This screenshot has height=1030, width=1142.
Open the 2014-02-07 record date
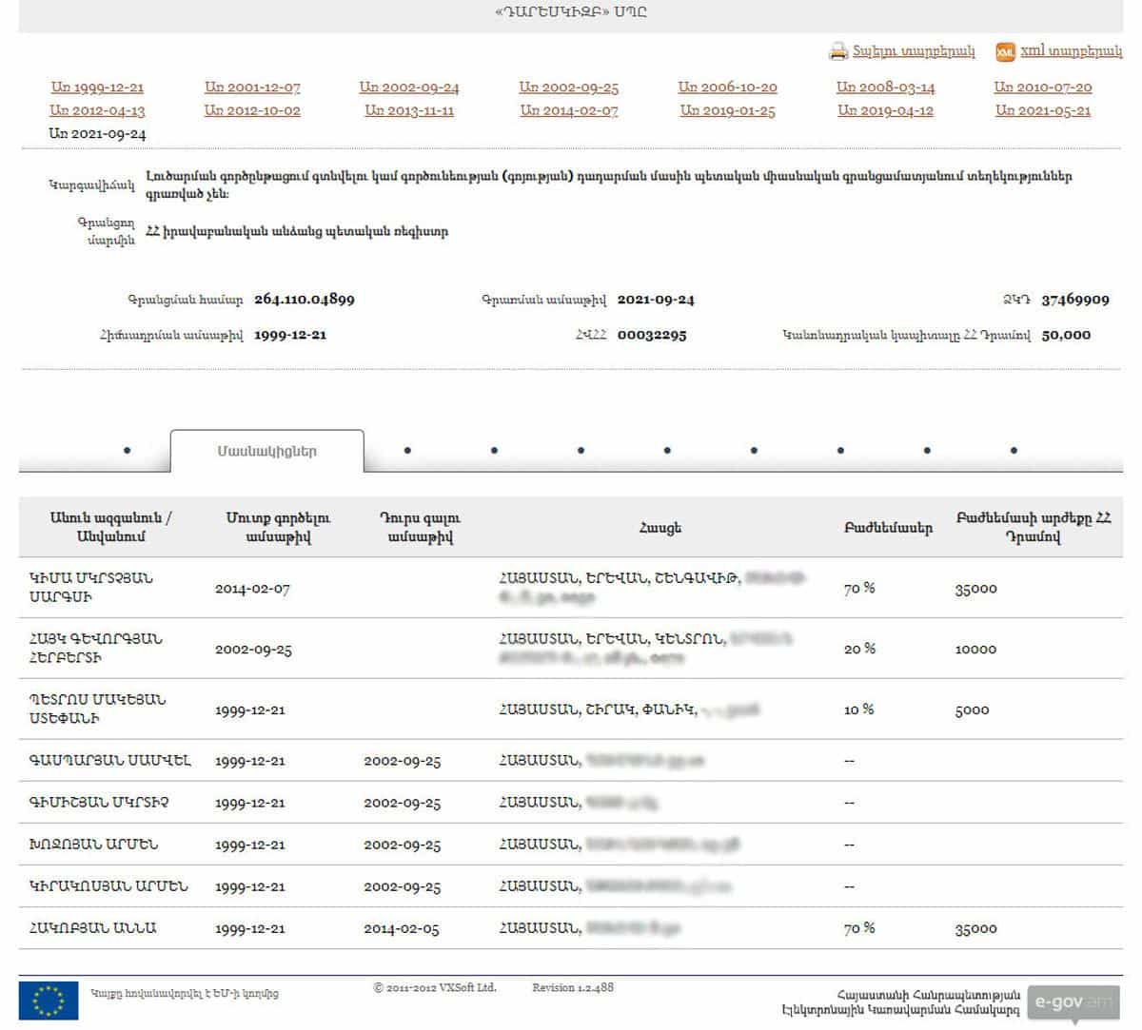click(x=569, y=110)
